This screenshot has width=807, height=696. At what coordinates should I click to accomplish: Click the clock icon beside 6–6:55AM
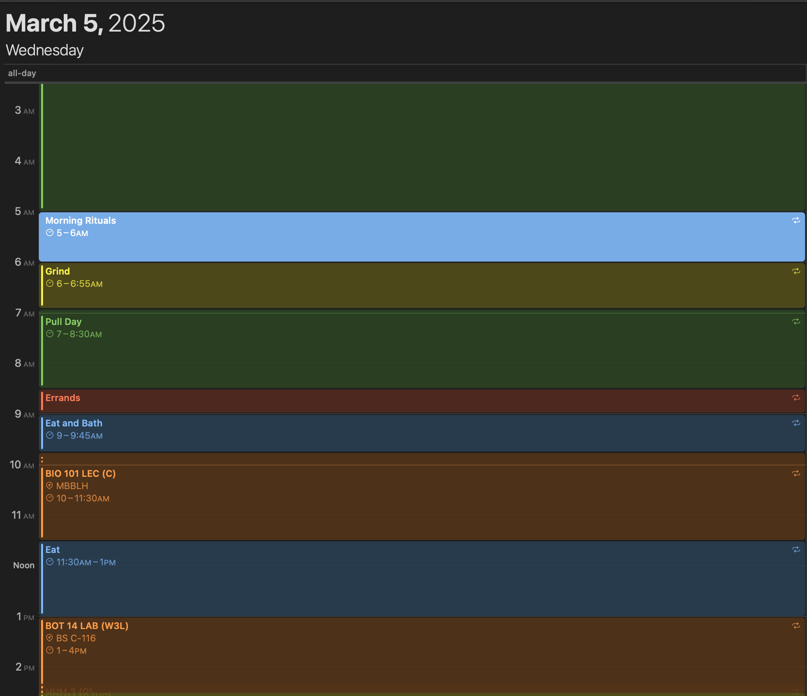click(50, 284)
